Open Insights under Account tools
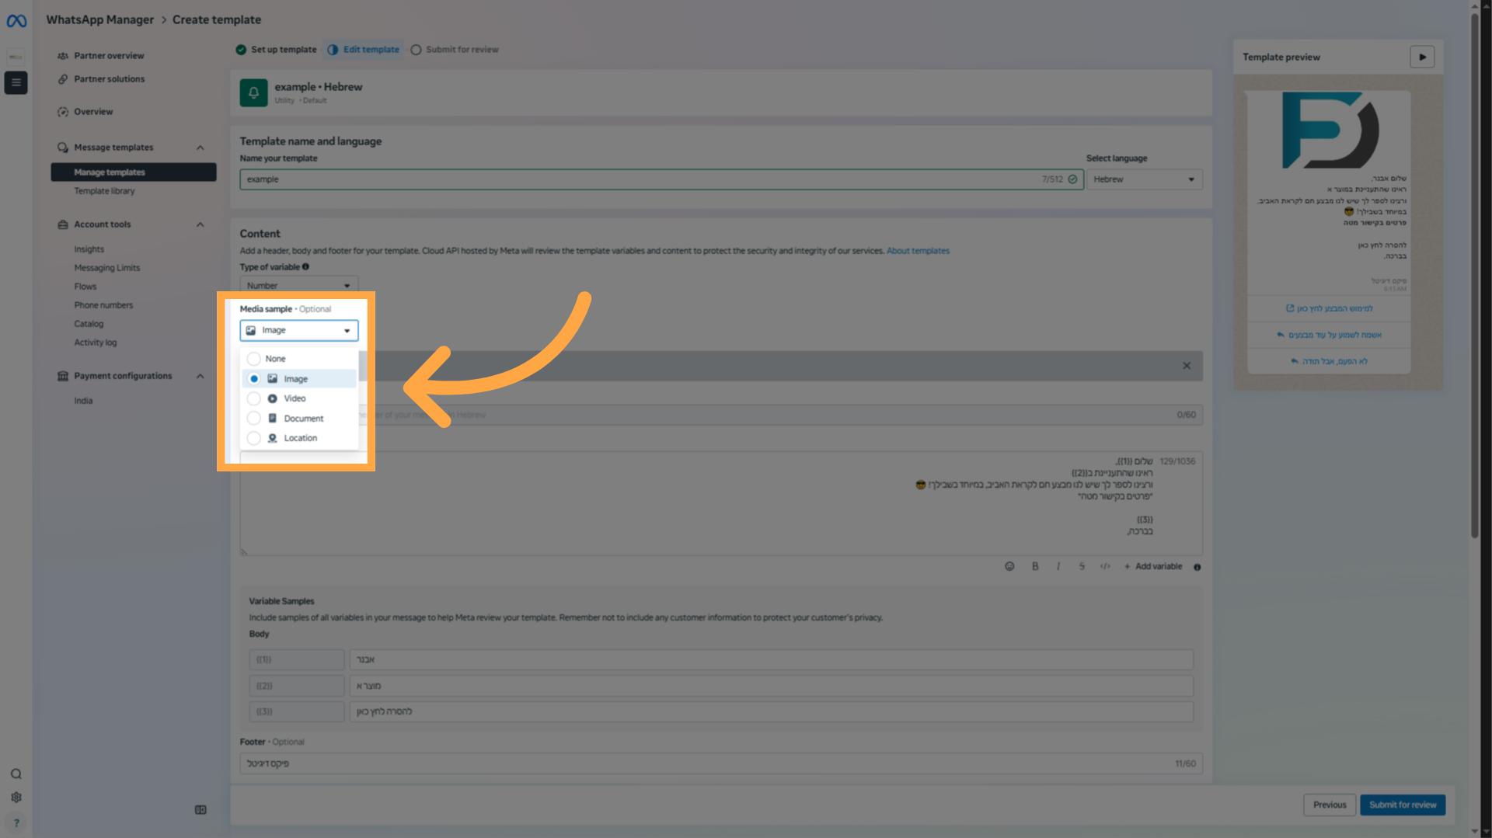This screenshot has width=1492, height=838. 89,249
